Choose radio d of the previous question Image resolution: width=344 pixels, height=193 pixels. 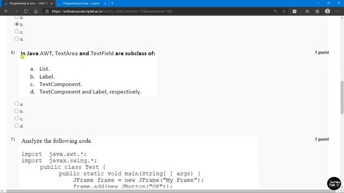click(17, 39)
